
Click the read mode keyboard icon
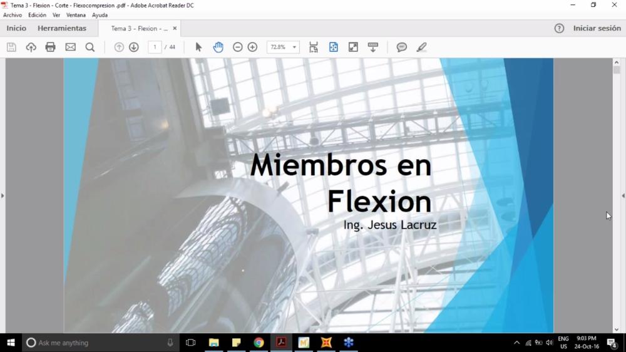[x=373, y=47]
